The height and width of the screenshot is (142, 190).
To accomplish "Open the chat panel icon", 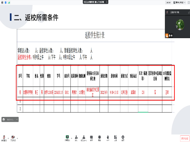I will click(91, 137).
